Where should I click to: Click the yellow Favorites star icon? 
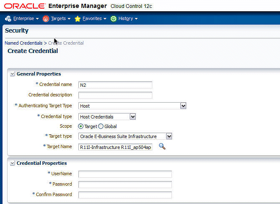coord(78,19)
